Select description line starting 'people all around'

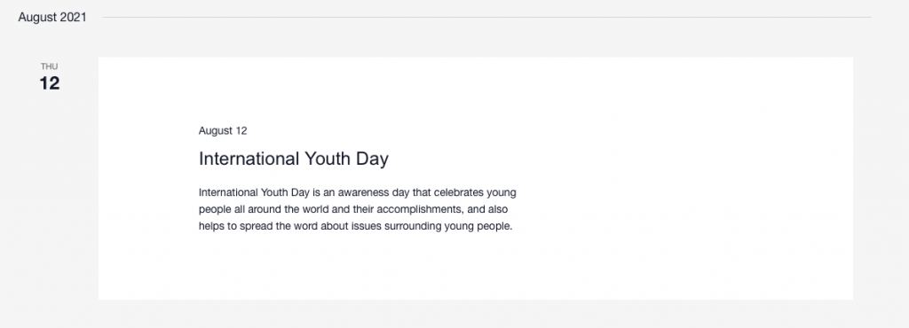353,209
